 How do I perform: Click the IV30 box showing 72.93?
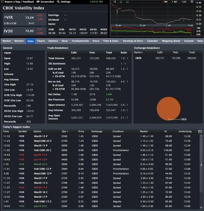(25, 31)
